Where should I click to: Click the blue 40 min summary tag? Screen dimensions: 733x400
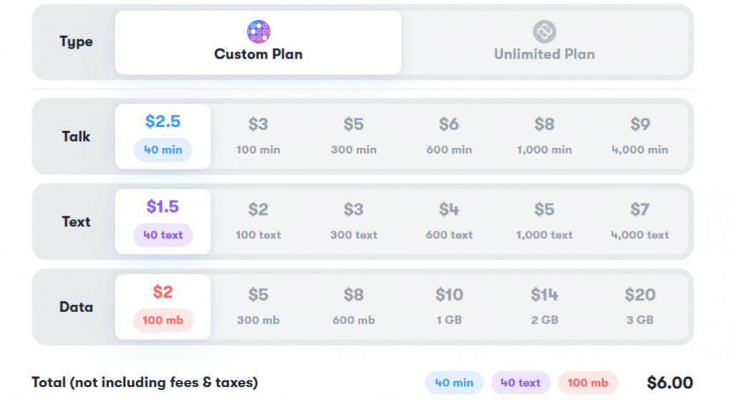coord(455,383)
